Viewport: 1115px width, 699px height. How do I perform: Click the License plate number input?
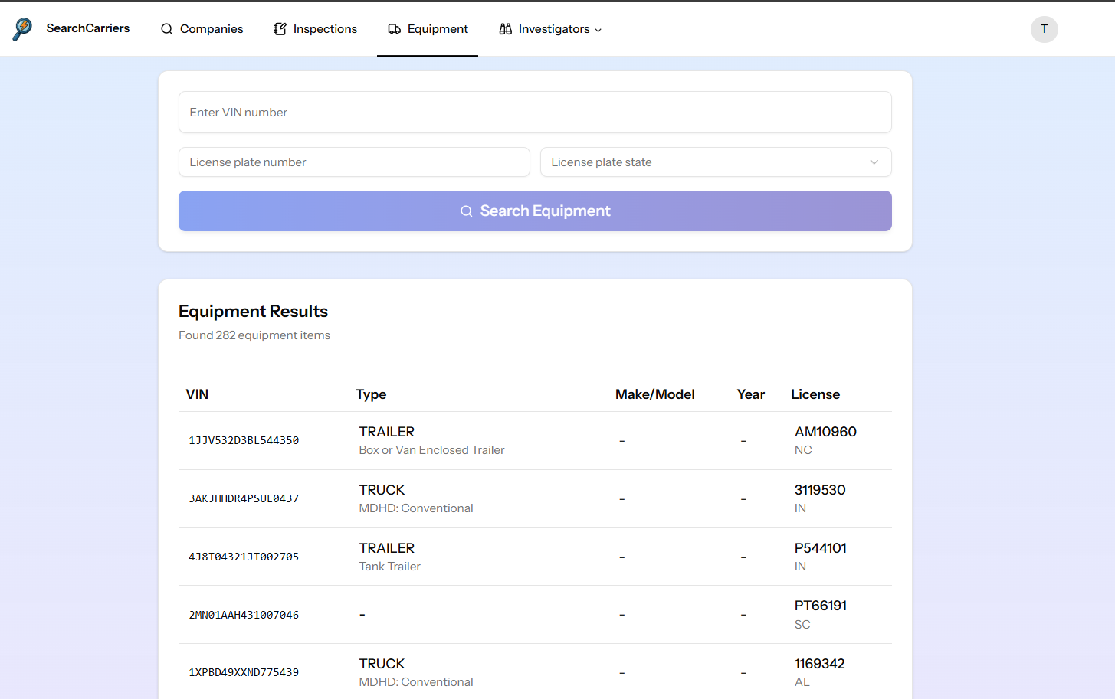(354, 162)
